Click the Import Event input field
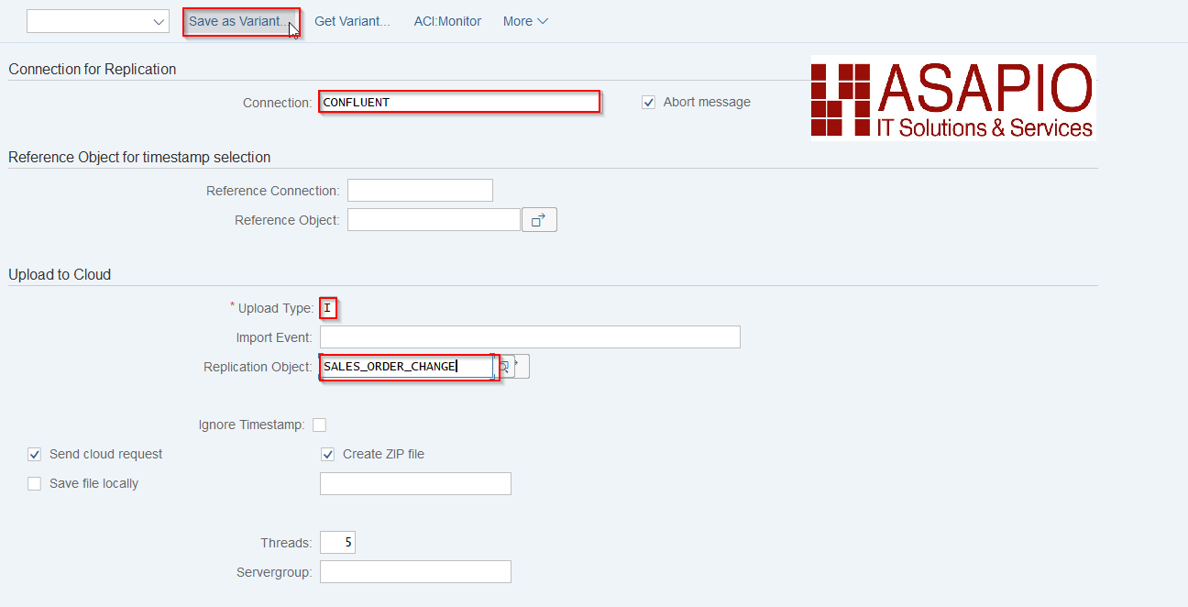Screen dimensions: 1188x607 [x=530, y=337]
